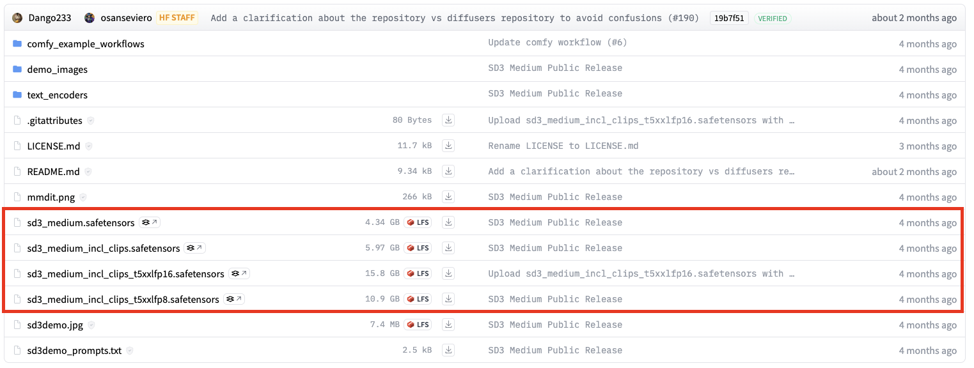Click the security scan shield next to mmdit.png
This screenshot has height=368, width=974.
(x=83, y=197)
